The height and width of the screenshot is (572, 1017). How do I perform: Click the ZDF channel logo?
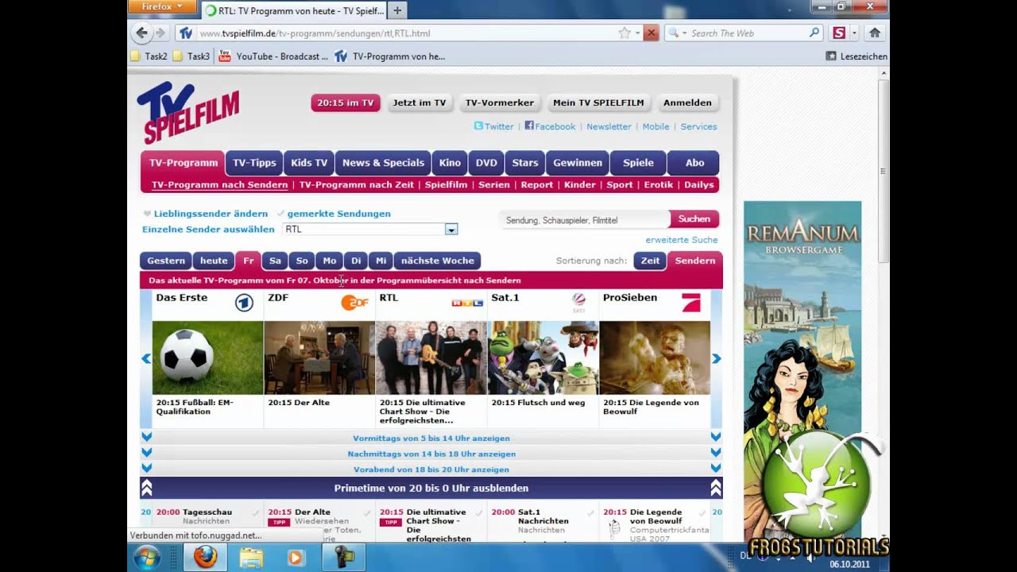click(354, 303)
